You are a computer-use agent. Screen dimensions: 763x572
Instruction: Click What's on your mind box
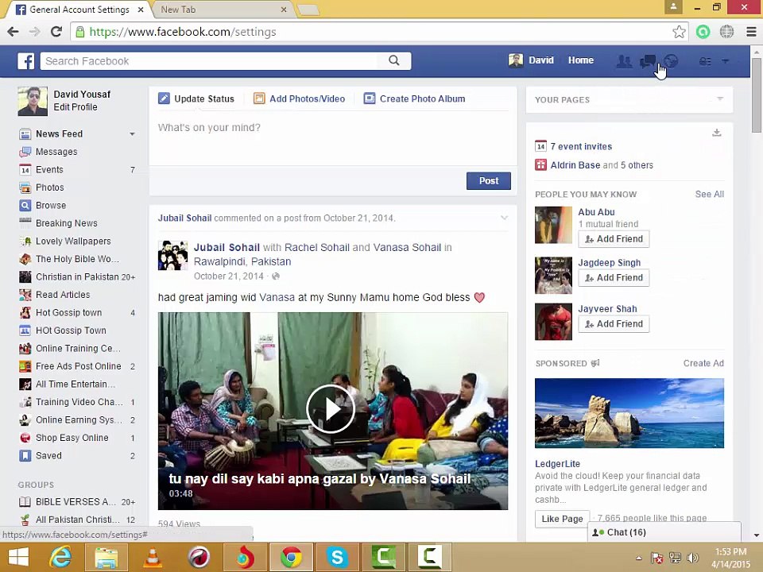[333, 137]
